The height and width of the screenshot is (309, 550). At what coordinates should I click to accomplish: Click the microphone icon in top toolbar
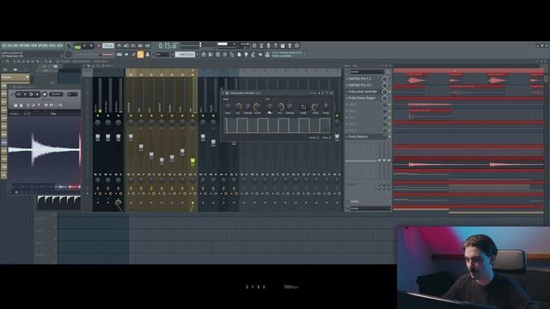(x=268, y=45)
